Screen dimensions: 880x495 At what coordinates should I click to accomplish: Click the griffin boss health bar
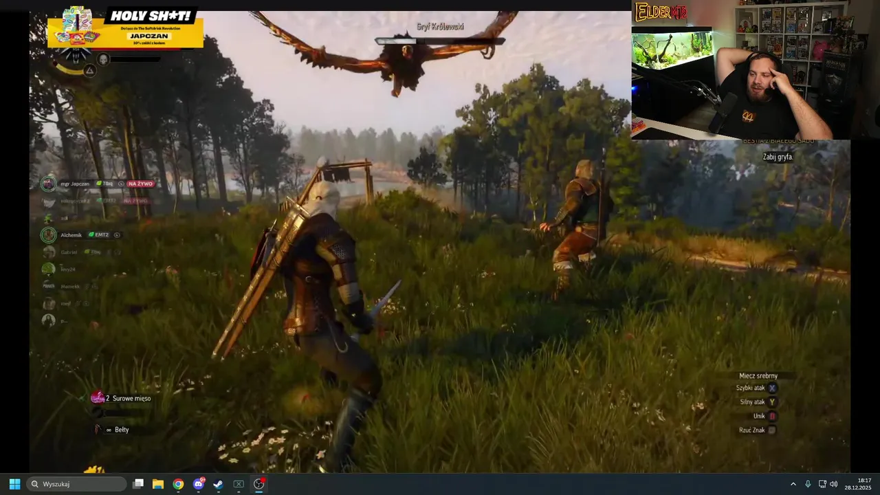(440, 41)
